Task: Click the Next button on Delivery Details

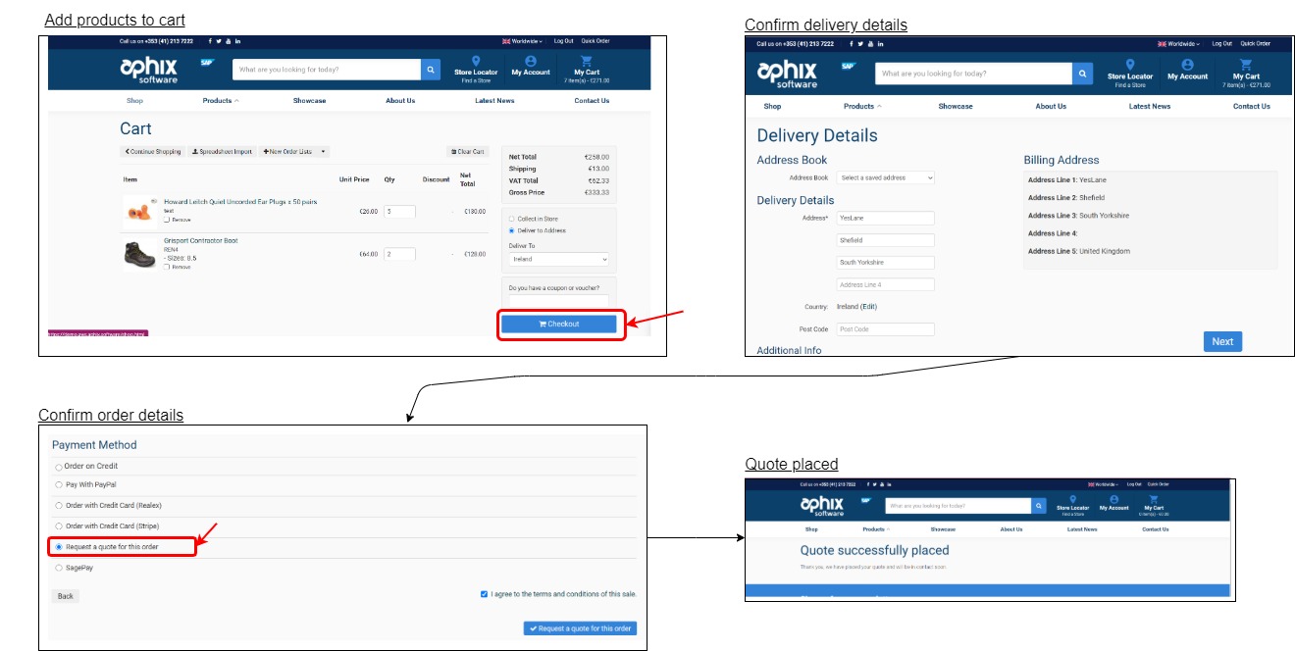Action: click(x=1221, y=341)
